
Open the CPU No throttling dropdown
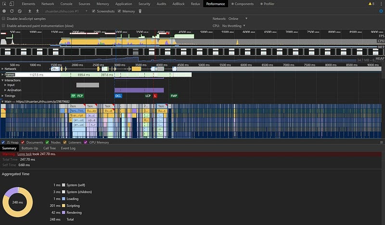click(x=234, y=25)
